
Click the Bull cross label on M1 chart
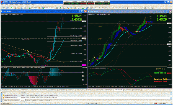[160, 73]
